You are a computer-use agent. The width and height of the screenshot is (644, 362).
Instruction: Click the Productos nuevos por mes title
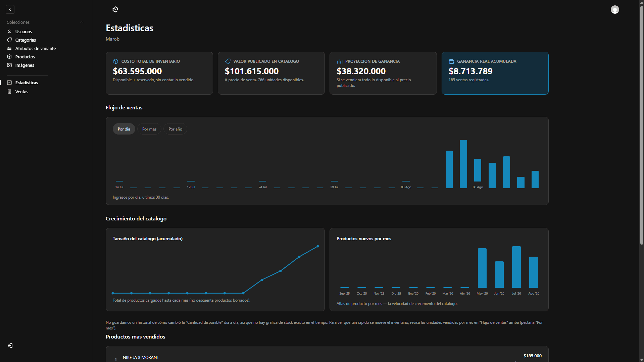(x=364, y=239)
